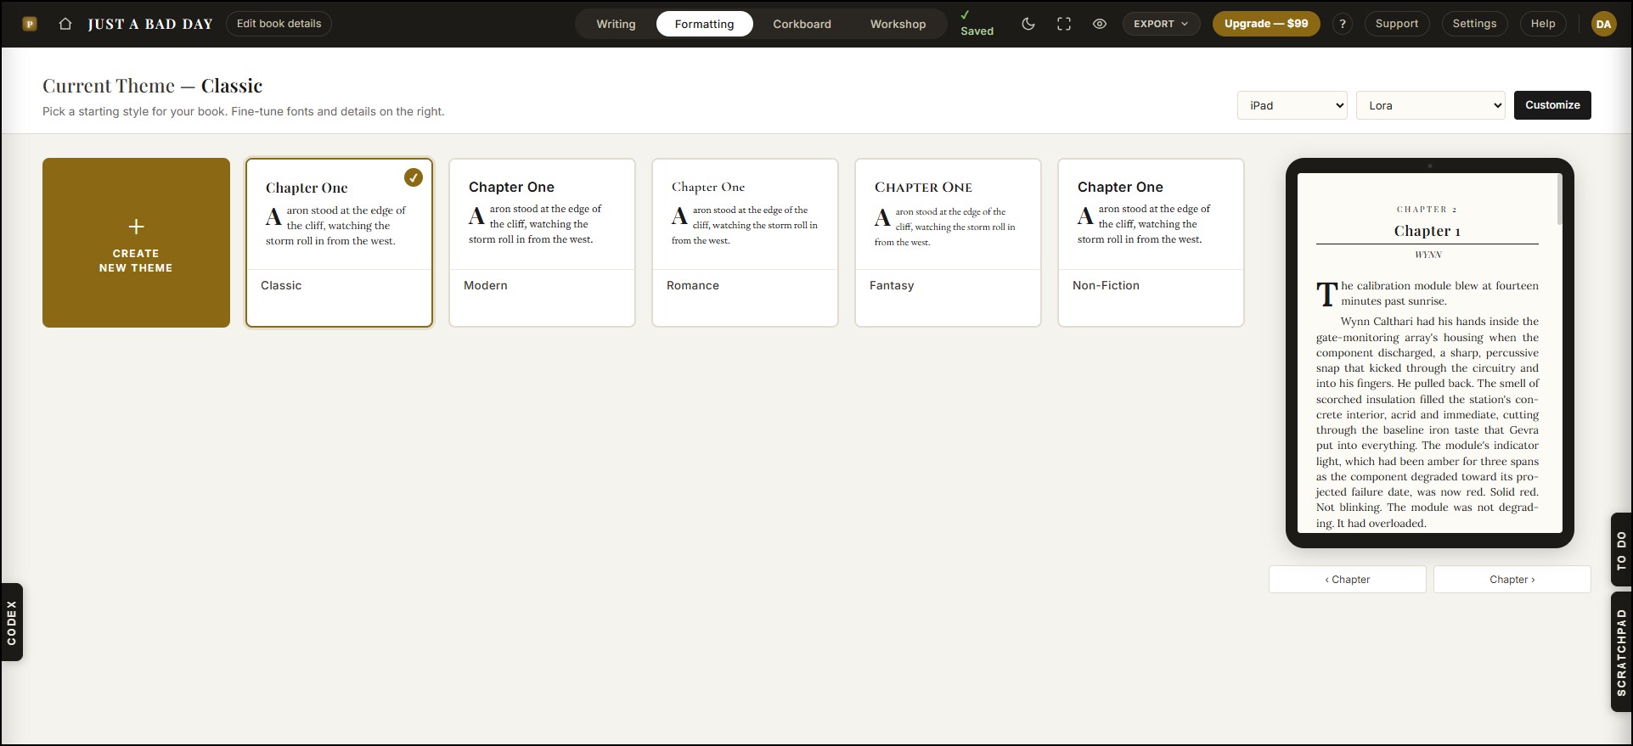The image size is (1633, 746).
Task: Switch to the Formatting tab
Action: pos(704,24)
